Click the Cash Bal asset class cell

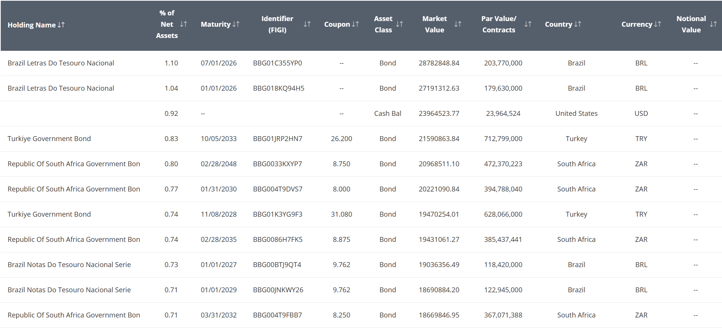pyautogui.click(x=387, y=113)
